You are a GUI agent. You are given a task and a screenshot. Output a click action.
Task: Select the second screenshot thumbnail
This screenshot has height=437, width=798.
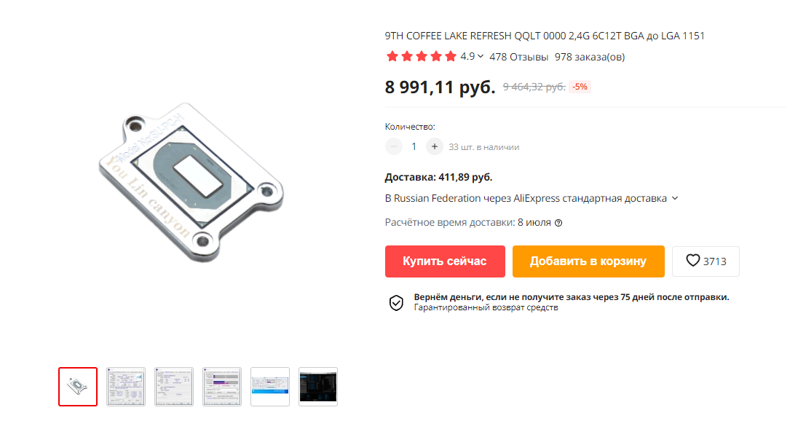(126, 387)
